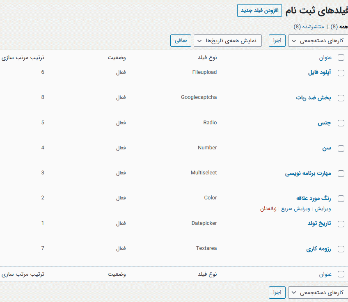Click the صافی filter button

tap(181, 41)
